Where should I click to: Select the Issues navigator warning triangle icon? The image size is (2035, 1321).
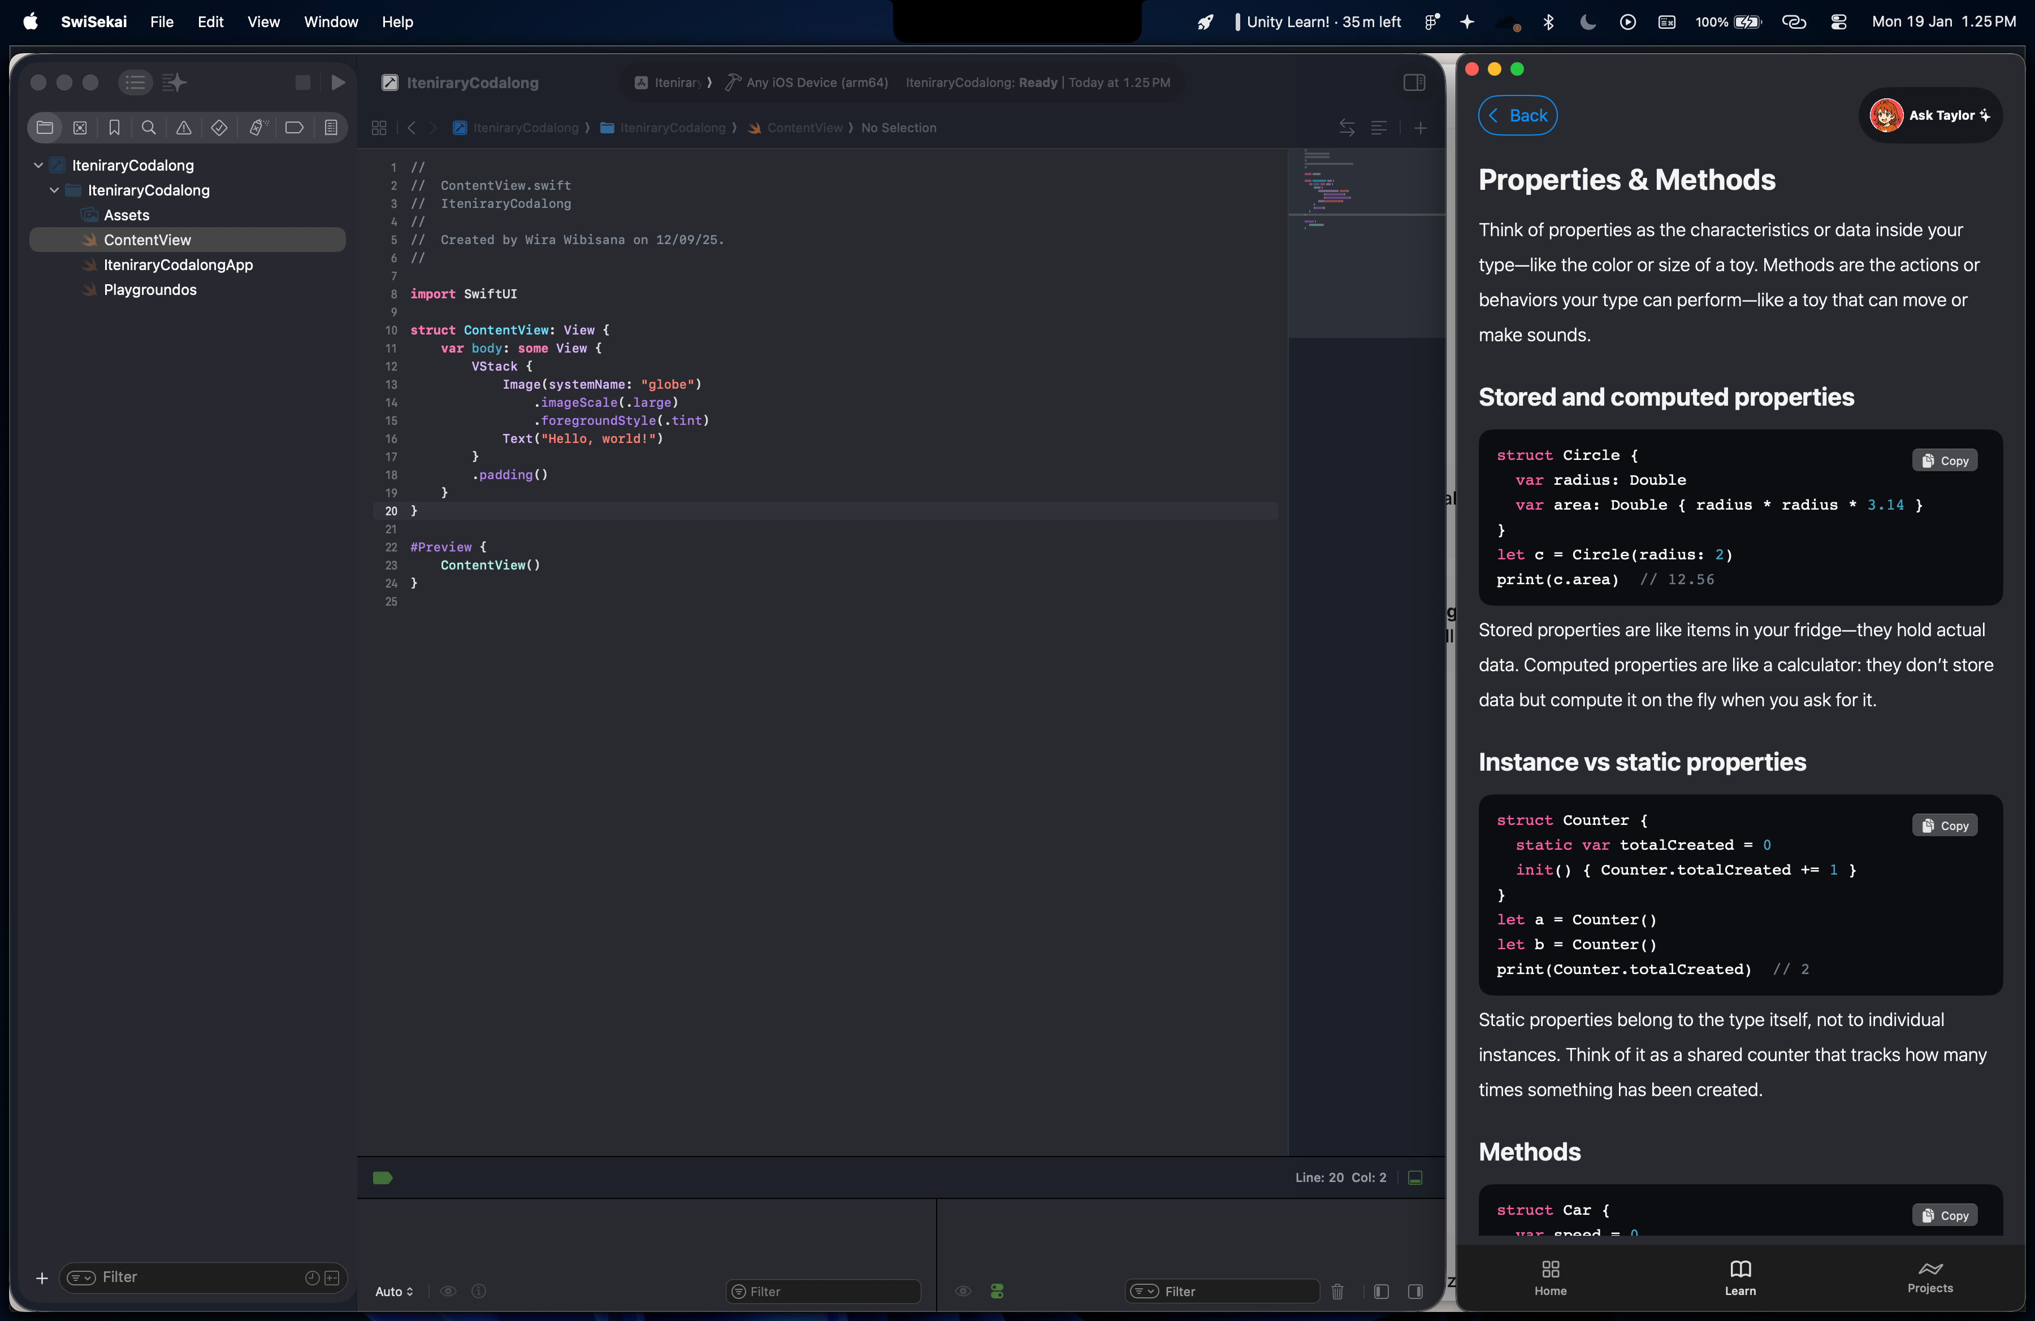pos(183,127)
